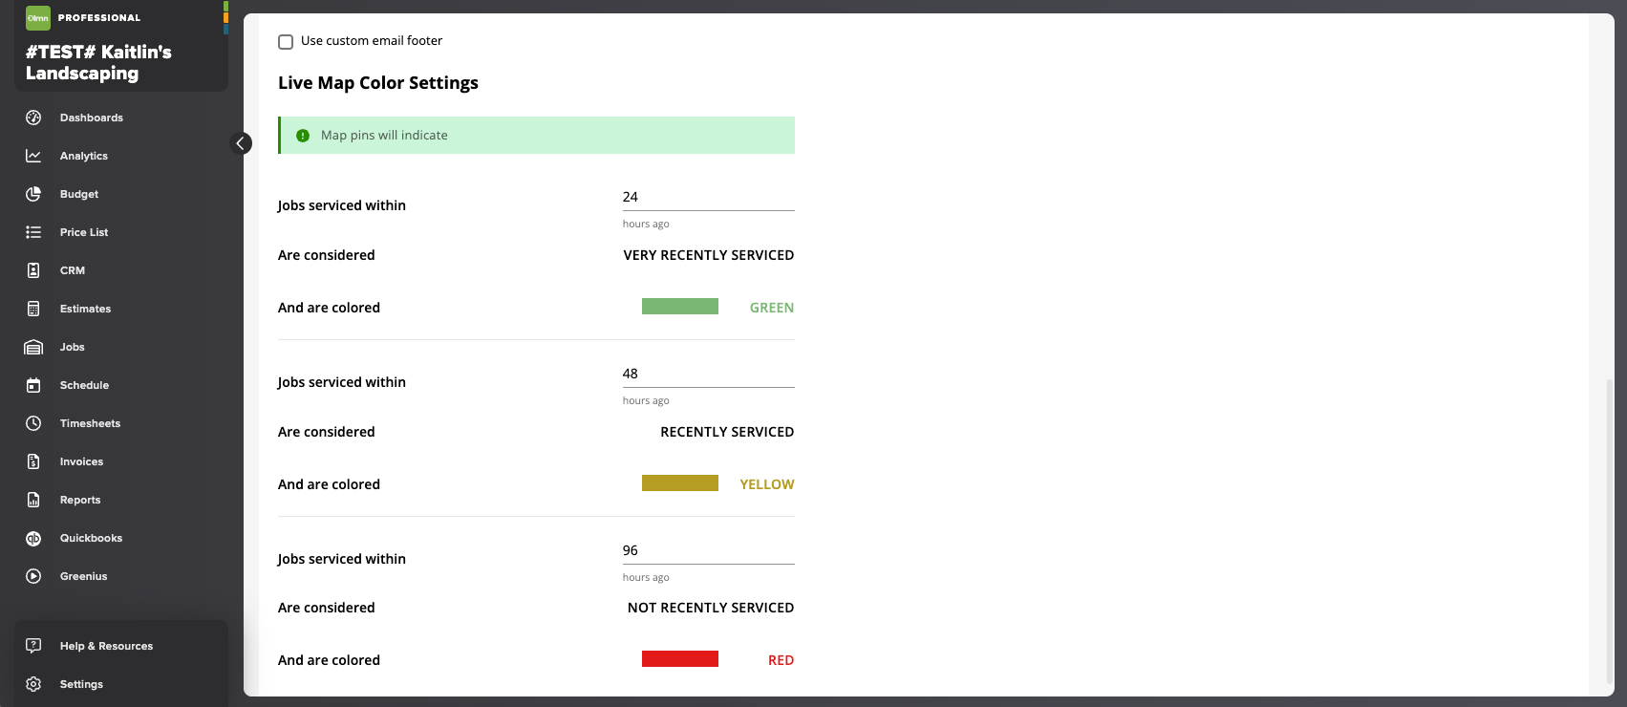
Task: Click the green info icon in map pins banner
Action: [303, 136]
